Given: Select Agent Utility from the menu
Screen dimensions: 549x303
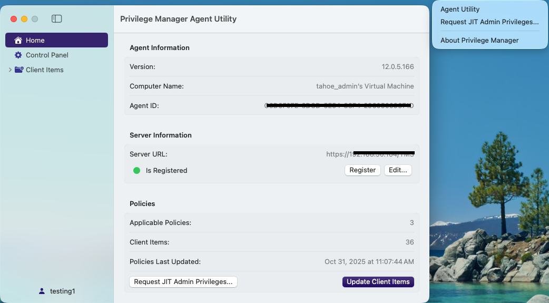Looking at the screenshot, I should 460,9.
